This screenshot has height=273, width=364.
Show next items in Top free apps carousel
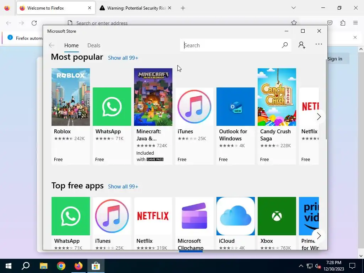pyautogui.click(x=319, y=236)
